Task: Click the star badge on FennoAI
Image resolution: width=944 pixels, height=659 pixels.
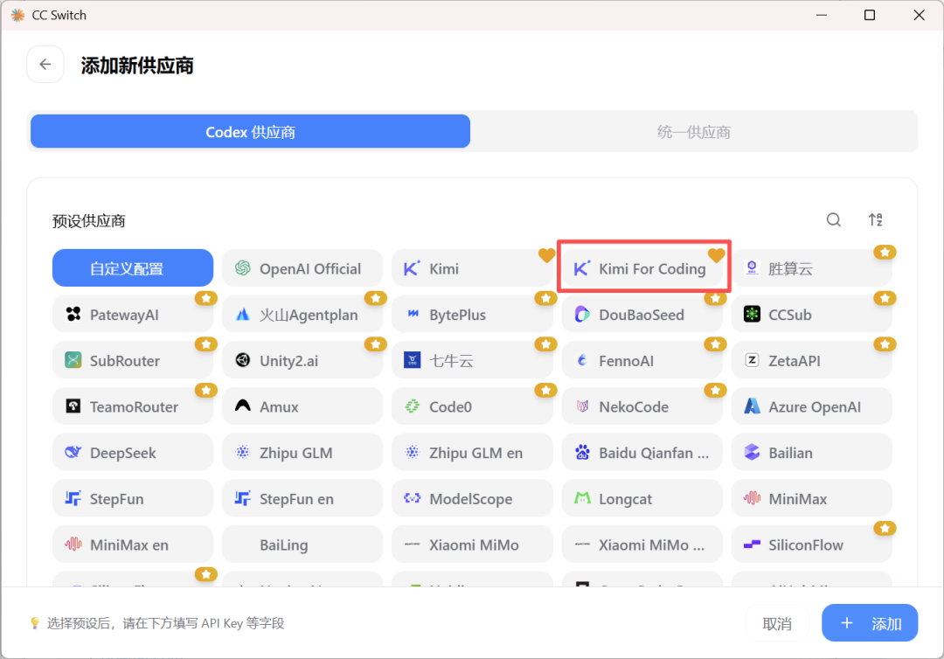Action: click(x=715, y=344)
